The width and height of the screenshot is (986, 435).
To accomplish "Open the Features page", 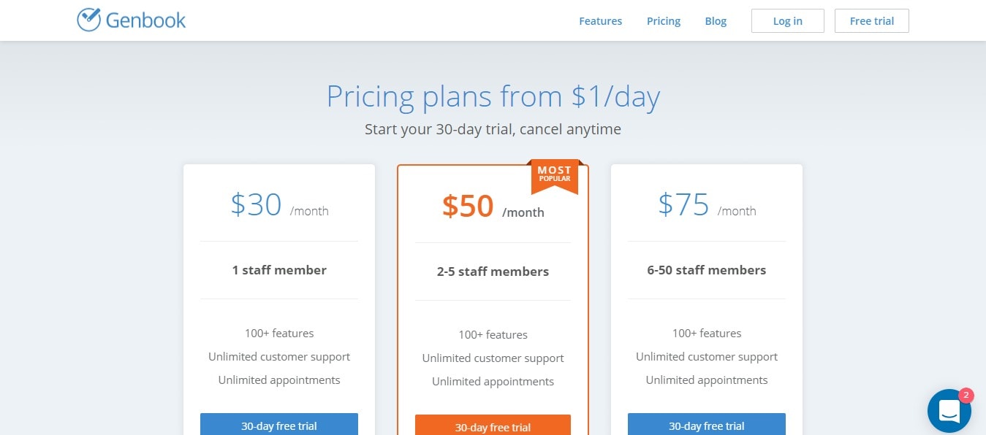I will [600, 21].
